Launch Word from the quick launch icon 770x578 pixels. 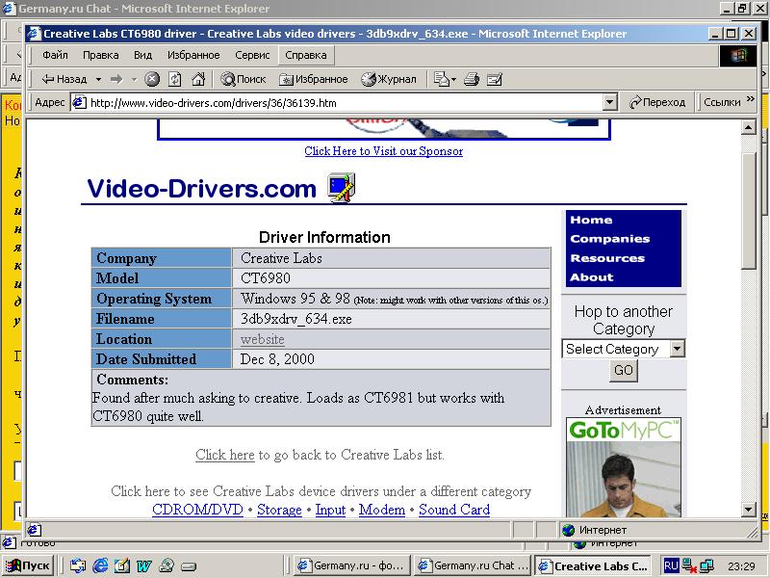click(x=143, y=565)
